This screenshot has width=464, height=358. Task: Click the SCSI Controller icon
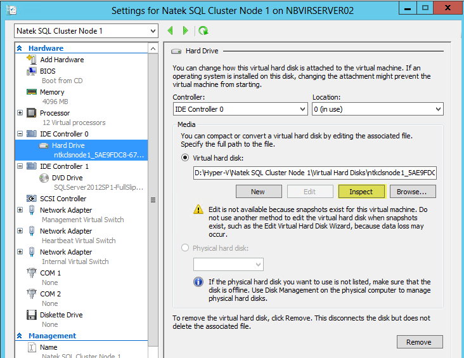pos(32,198)
